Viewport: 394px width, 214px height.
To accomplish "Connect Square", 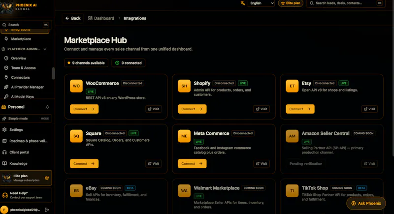I will [84, 163].
